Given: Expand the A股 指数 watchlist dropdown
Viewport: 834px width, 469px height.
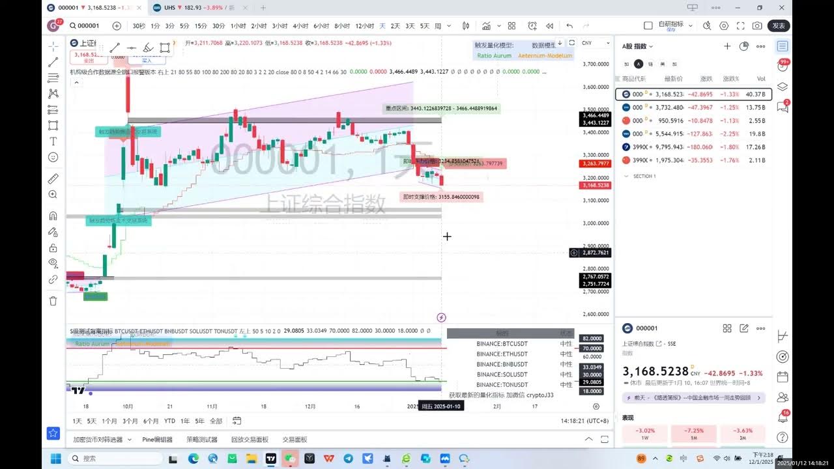Looking at the screenshot, I should [x=638, y=46].
